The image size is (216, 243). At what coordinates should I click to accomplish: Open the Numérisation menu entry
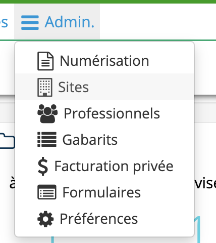(x=104, y=61)
